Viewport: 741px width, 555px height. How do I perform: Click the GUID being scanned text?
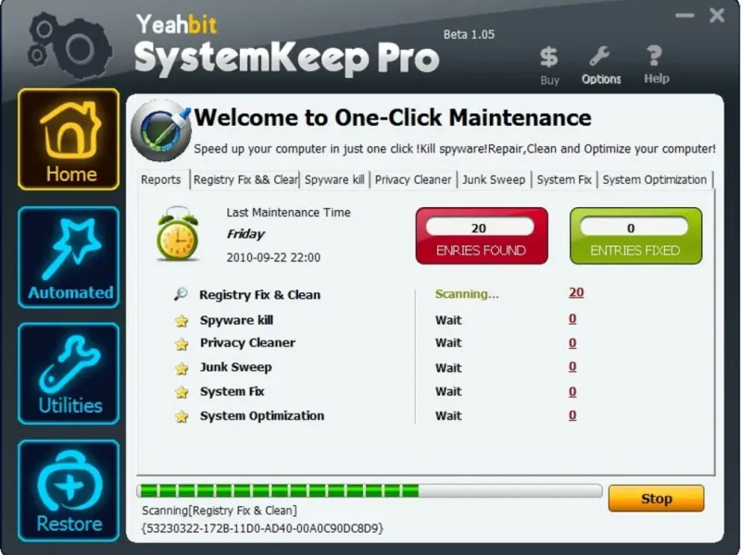point(262,528)
